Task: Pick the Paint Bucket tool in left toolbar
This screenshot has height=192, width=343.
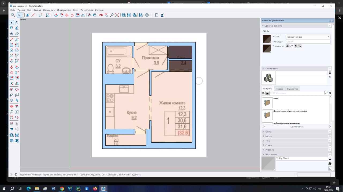Action: coord(12,28)
